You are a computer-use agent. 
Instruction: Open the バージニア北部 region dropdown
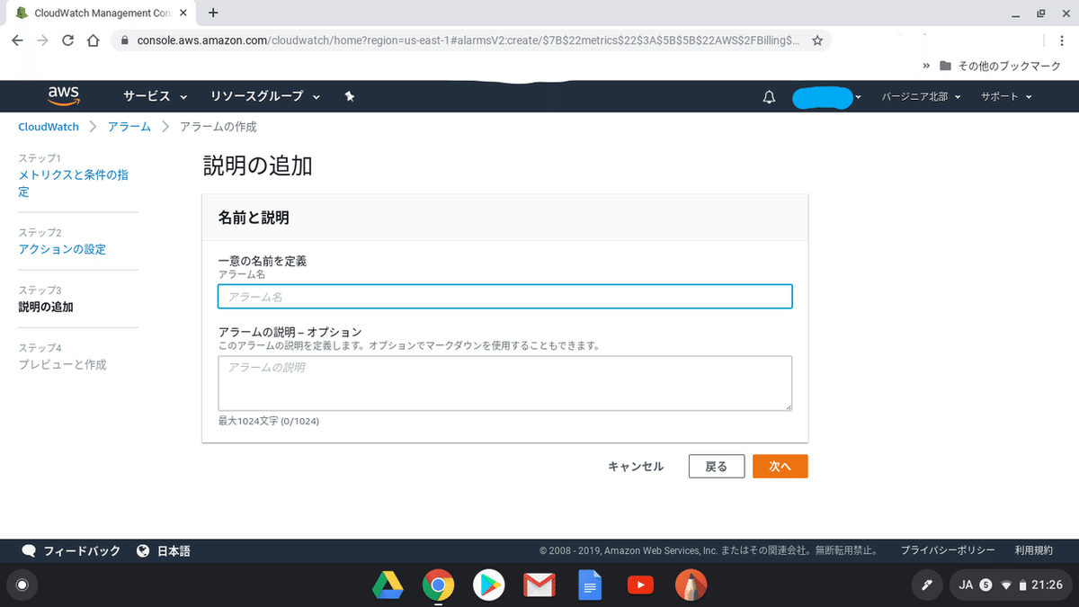pos(917,96)
